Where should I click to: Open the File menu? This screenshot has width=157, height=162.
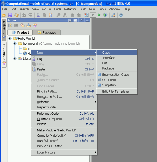[x=5, y=9]
